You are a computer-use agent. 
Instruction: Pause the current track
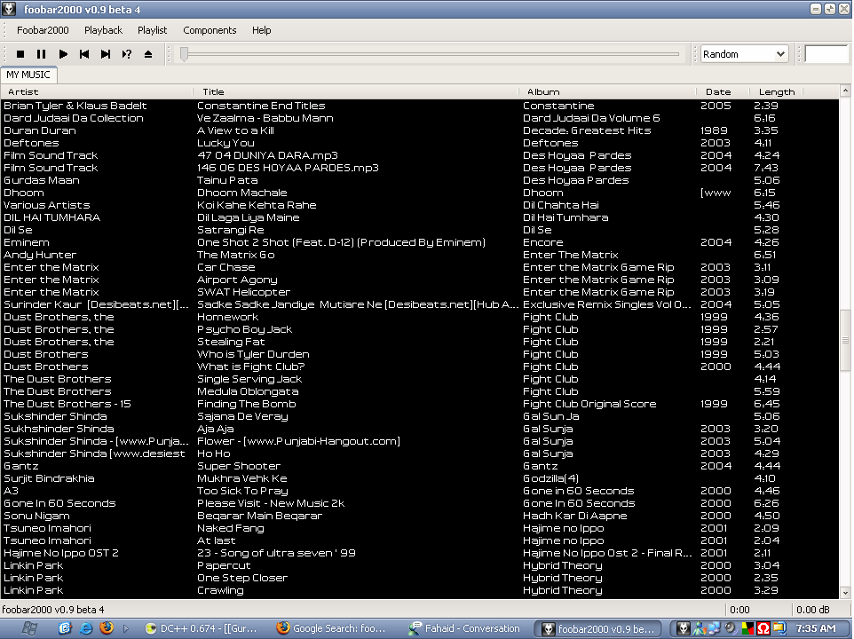(42, 54)
